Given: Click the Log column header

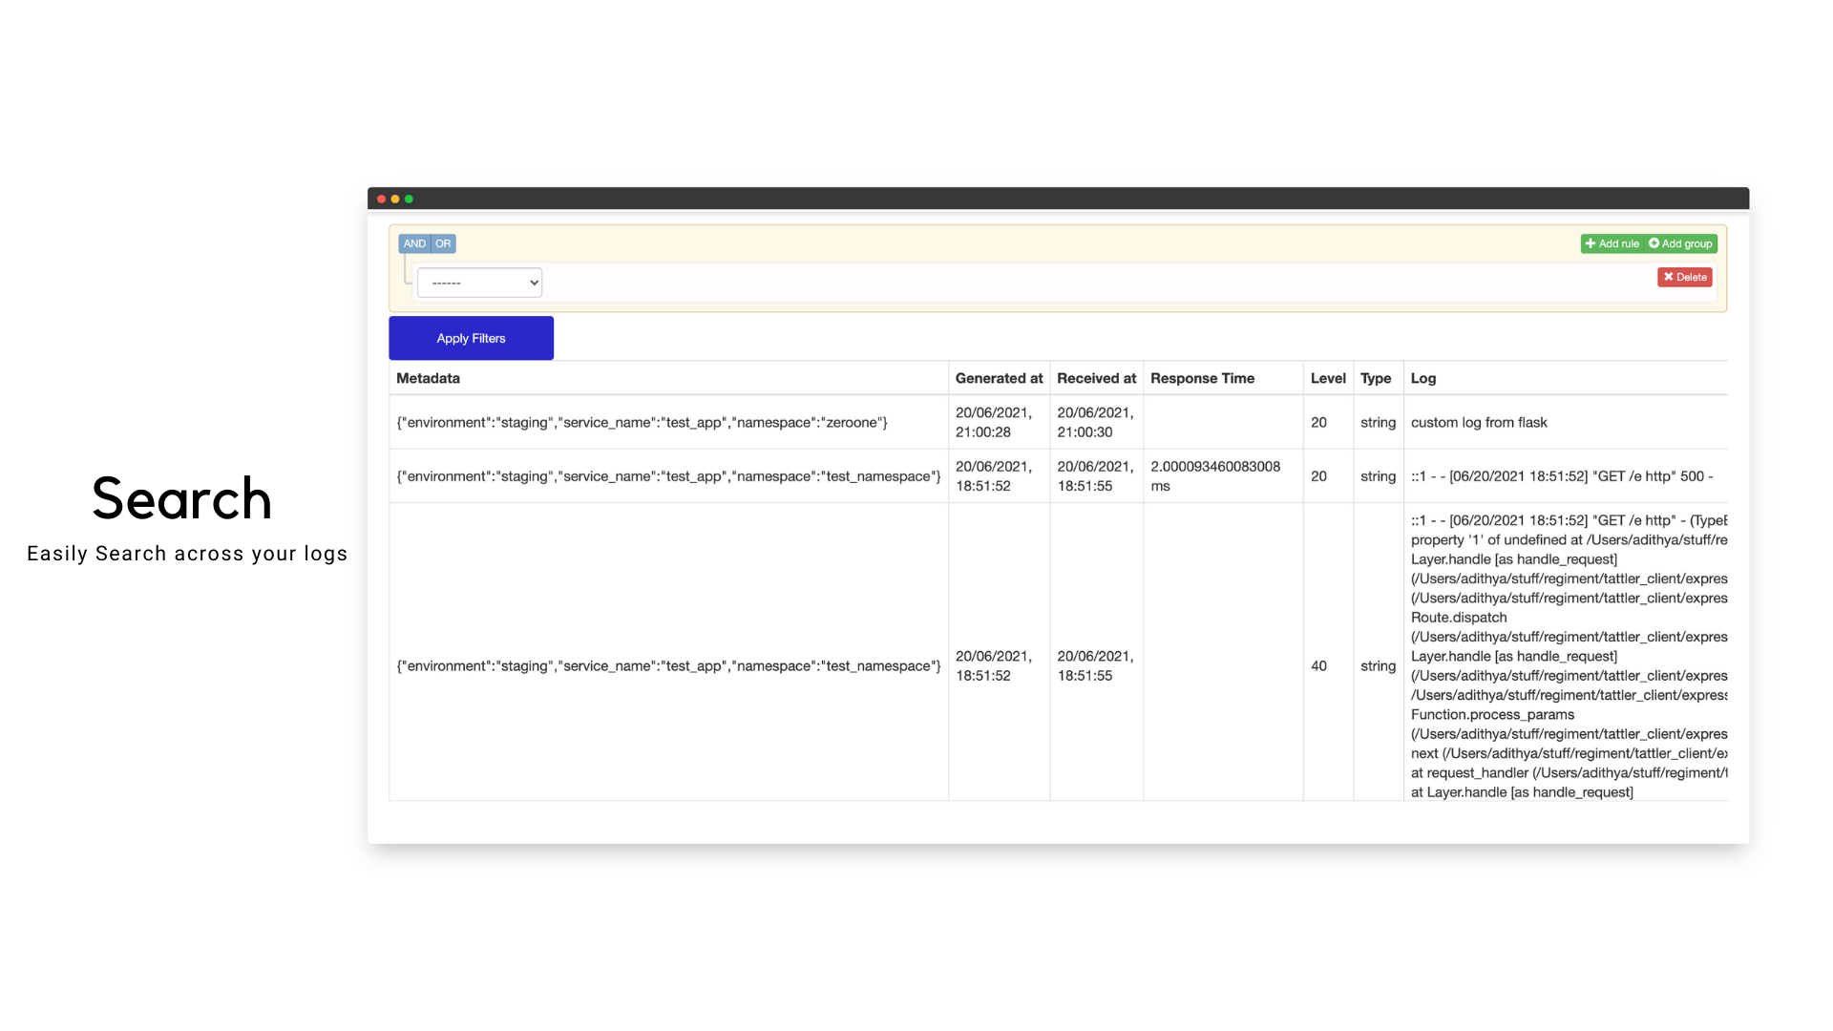Looking at the screenshot, I should [x=1422, y=378].
